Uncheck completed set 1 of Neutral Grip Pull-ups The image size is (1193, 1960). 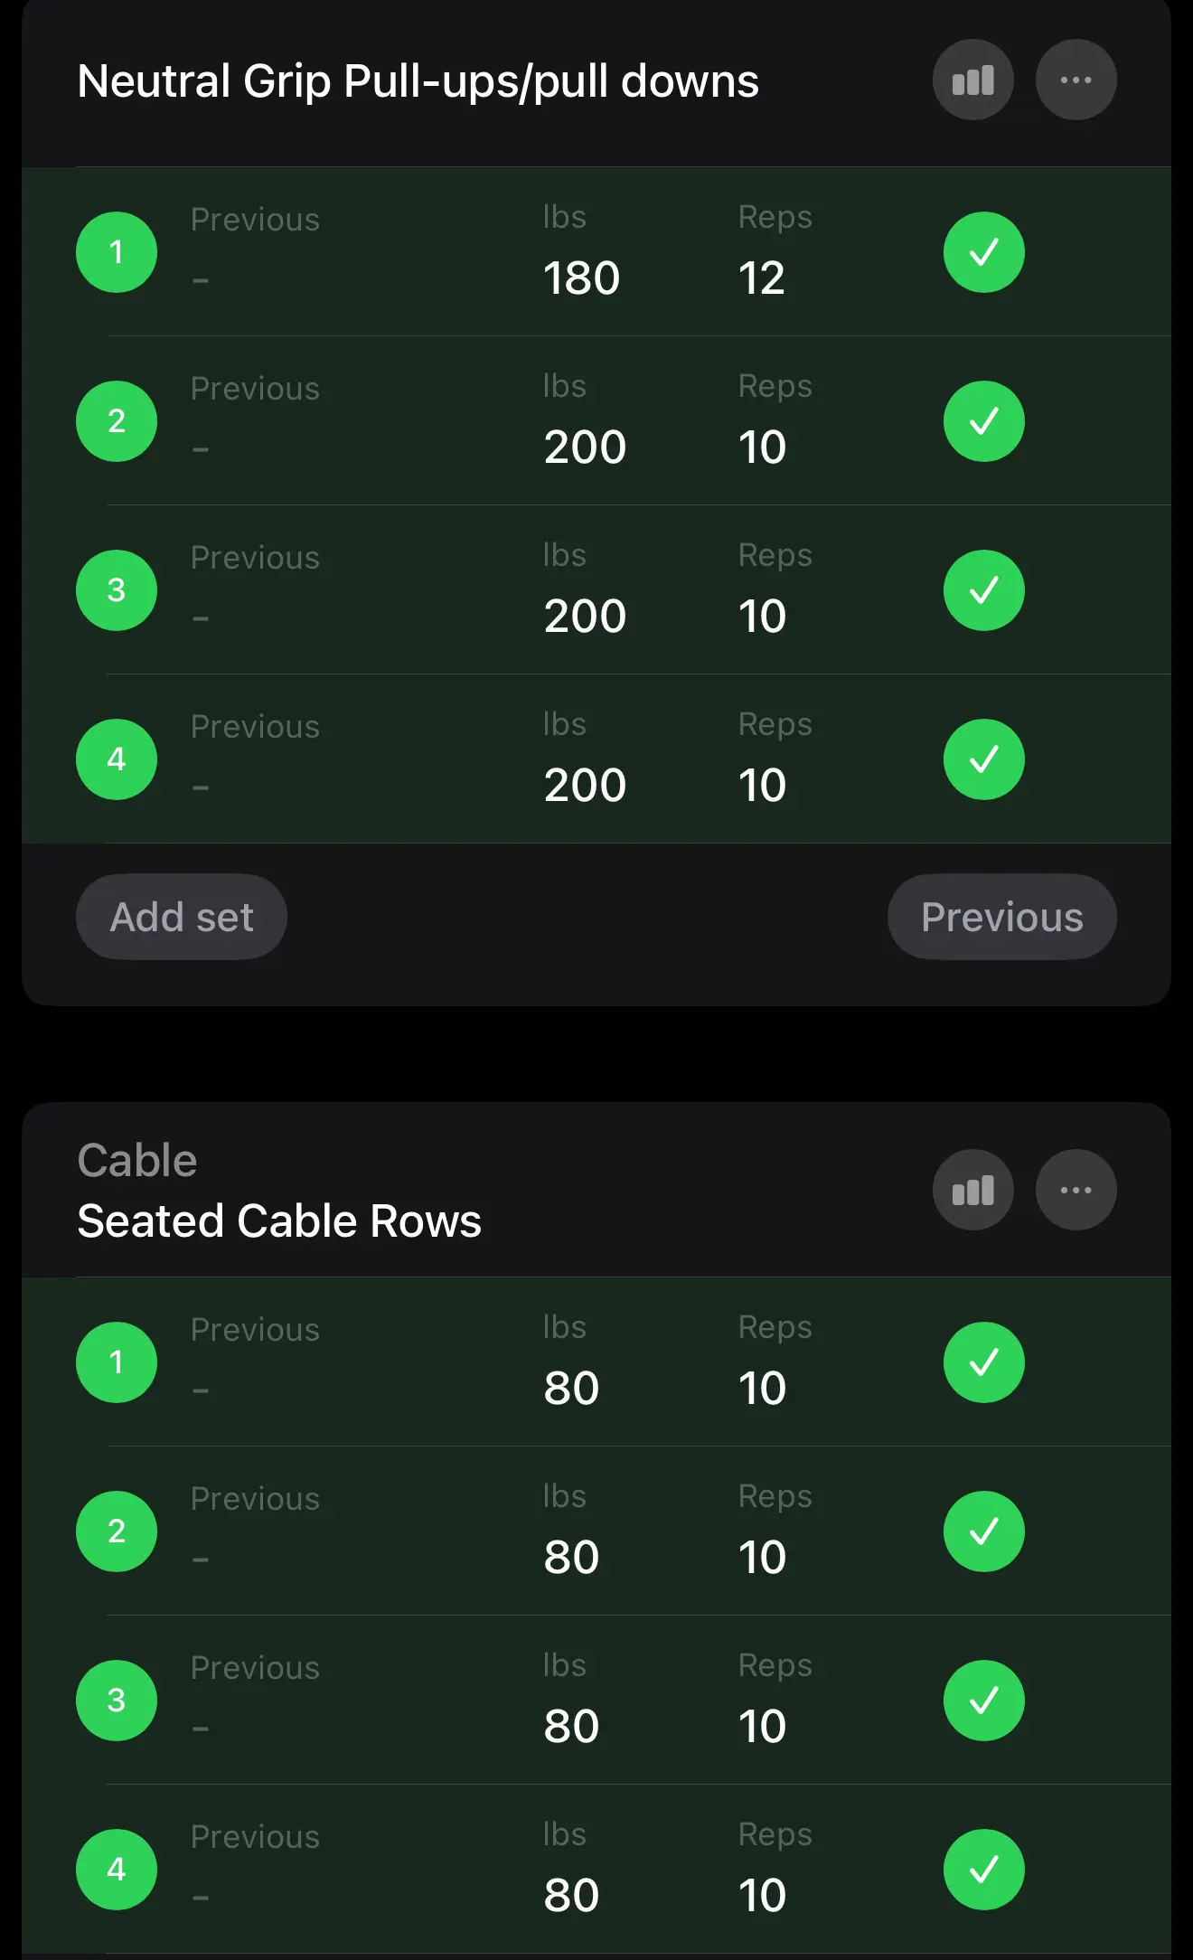pos(983,252)
